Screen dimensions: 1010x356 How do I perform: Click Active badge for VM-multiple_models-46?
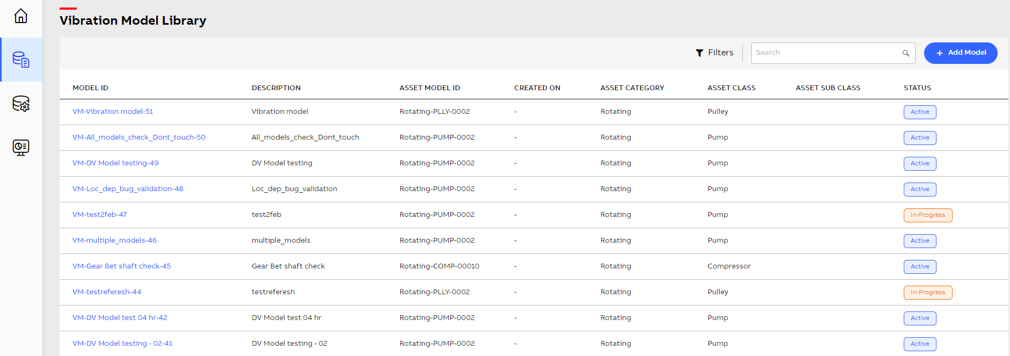920,241
